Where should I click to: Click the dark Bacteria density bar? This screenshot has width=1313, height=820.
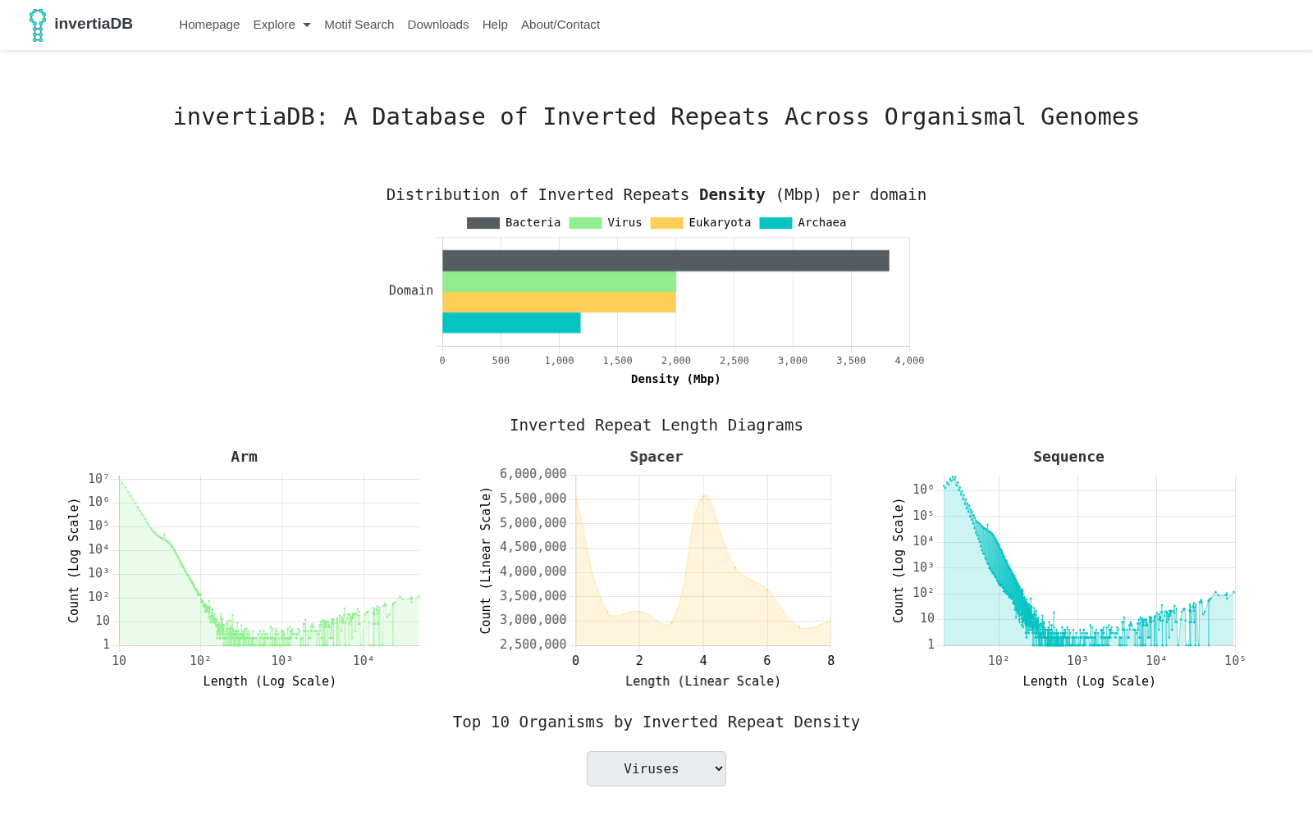click(666, 261)
